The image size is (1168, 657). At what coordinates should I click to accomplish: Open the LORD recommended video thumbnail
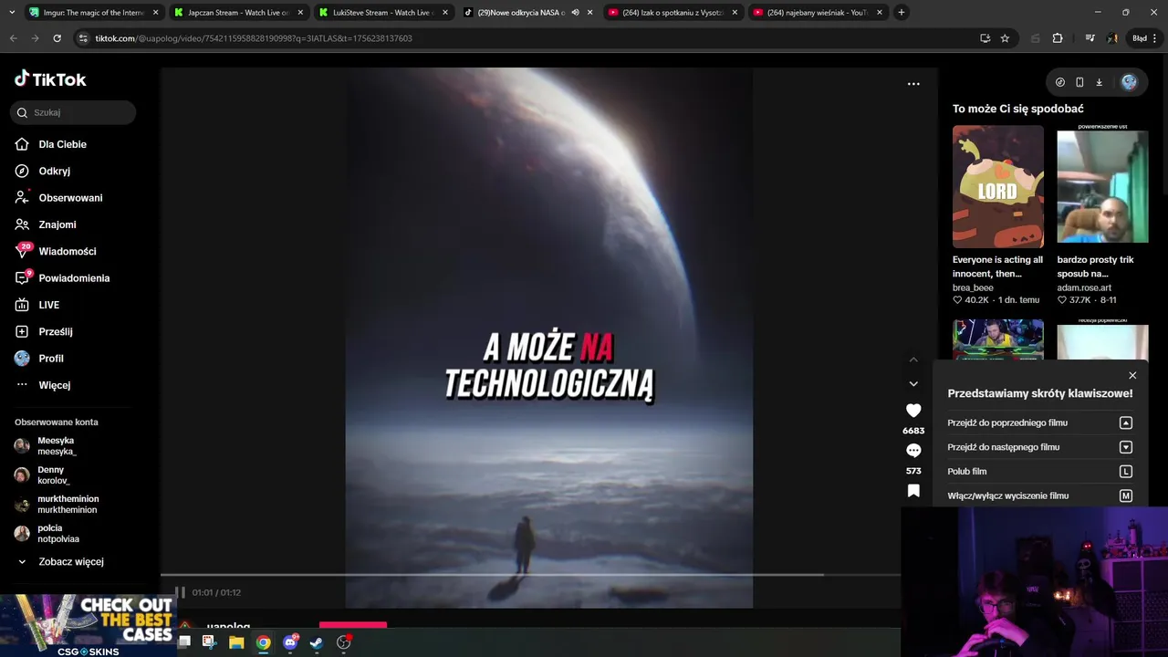pos(998,186)
